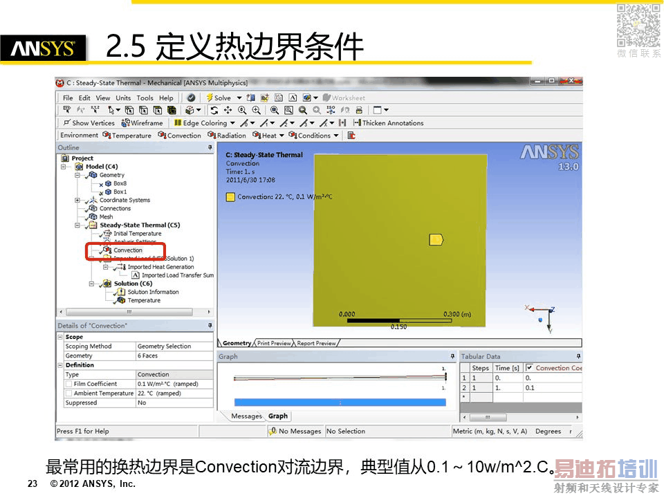The height and width of the screenshot is (498, 664).
Task: Collapse the Steady-State Thermal (C5) node
Action: [77, 225]
